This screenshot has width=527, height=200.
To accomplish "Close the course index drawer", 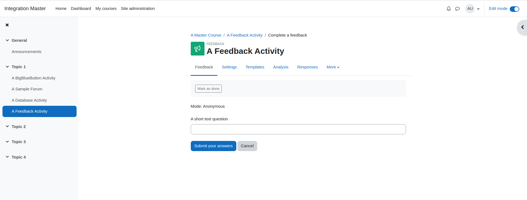I will 7,25.
